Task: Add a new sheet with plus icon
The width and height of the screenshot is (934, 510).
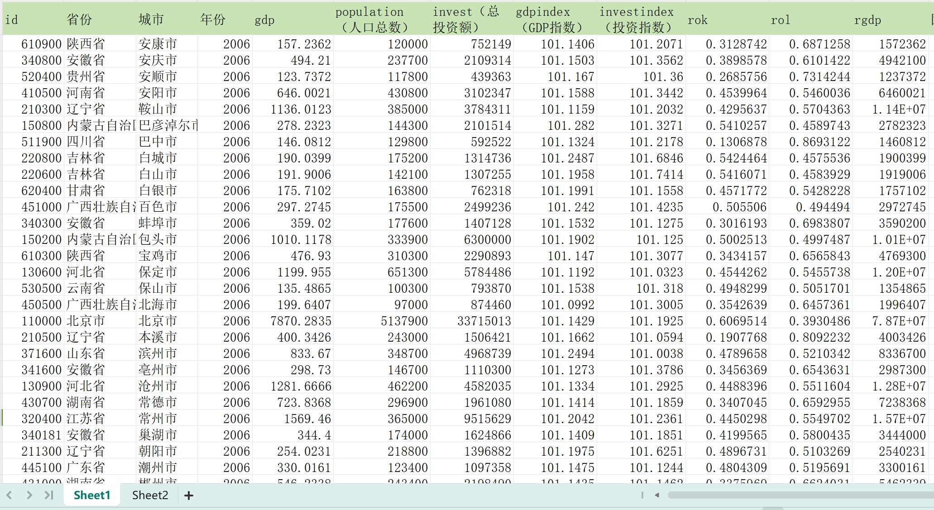Action: (189, 496)
